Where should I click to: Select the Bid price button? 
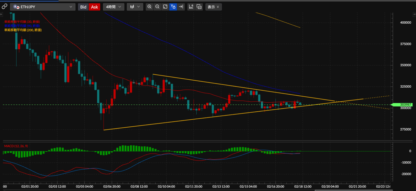[x=83, y=7]
